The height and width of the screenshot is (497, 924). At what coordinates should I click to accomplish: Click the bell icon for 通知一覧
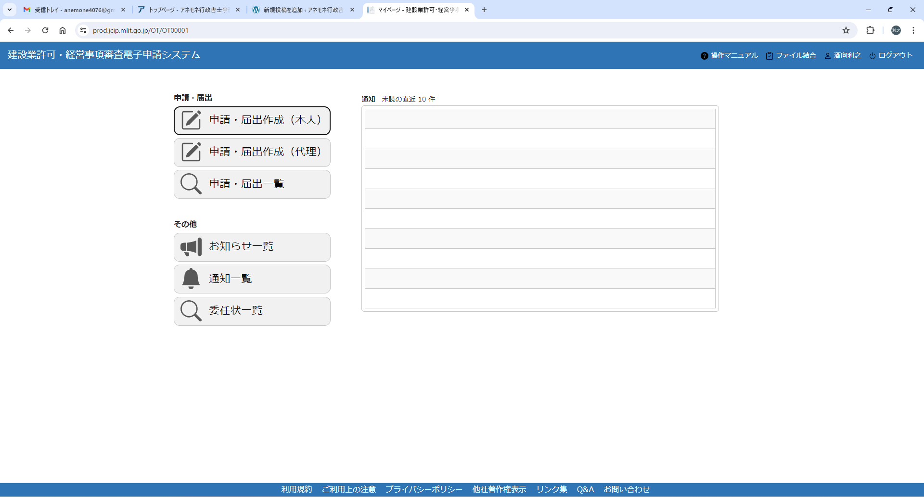point(191,279)
